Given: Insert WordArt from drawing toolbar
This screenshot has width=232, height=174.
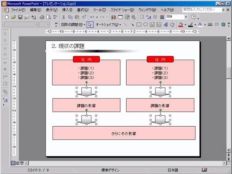Looking at the screenshot, I should click(x=166, y=25).
